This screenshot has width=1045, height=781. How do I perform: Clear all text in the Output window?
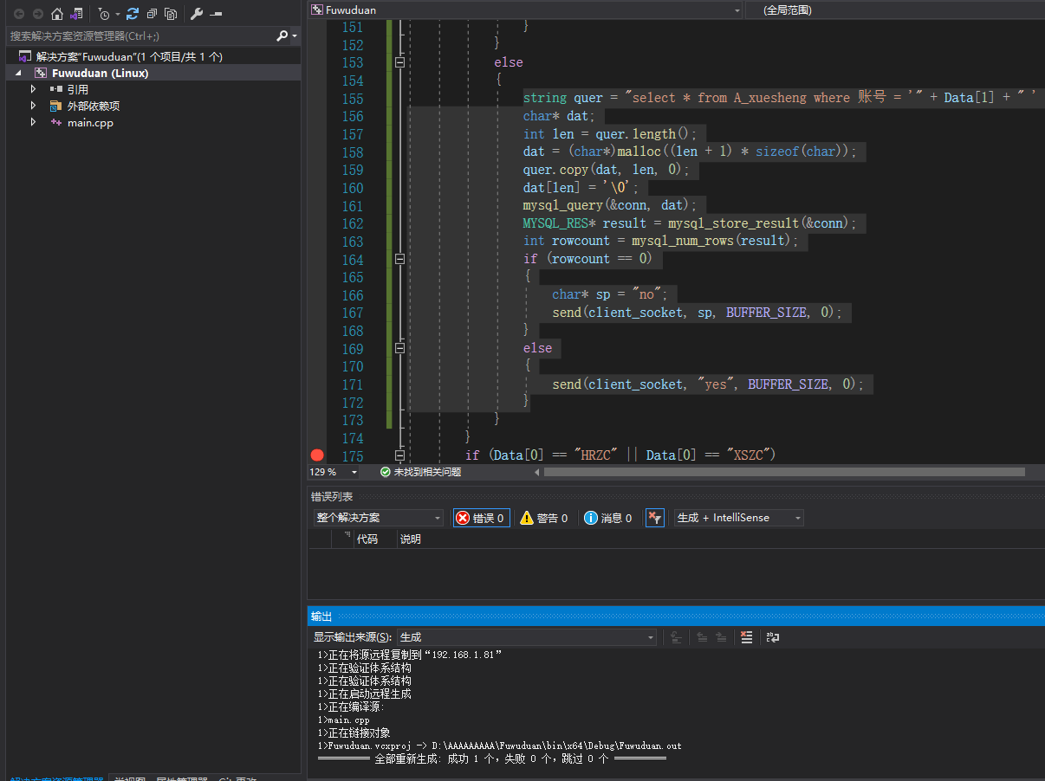pyautogui.click(x=747, y=636)
